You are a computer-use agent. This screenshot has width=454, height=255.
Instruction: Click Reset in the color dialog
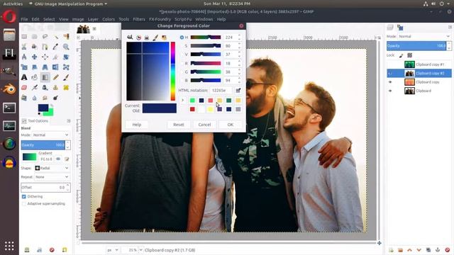178,125
